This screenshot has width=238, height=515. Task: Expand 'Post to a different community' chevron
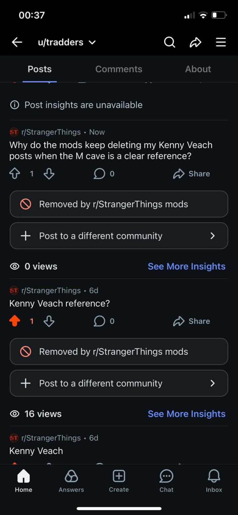pyautogui.click(x=213, y=236)
